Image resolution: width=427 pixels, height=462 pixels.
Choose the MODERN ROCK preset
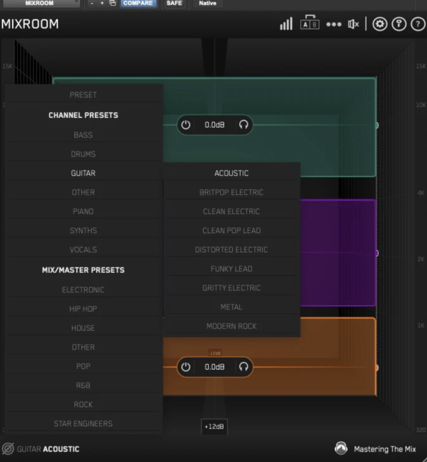[231, 326]
